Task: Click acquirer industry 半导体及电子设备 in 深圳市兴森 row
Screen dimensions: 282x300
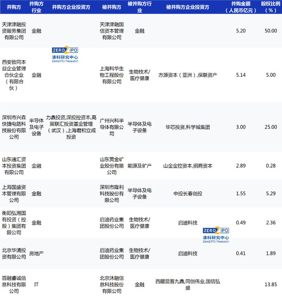Action: pyautogui.click(x=36, y=127)
